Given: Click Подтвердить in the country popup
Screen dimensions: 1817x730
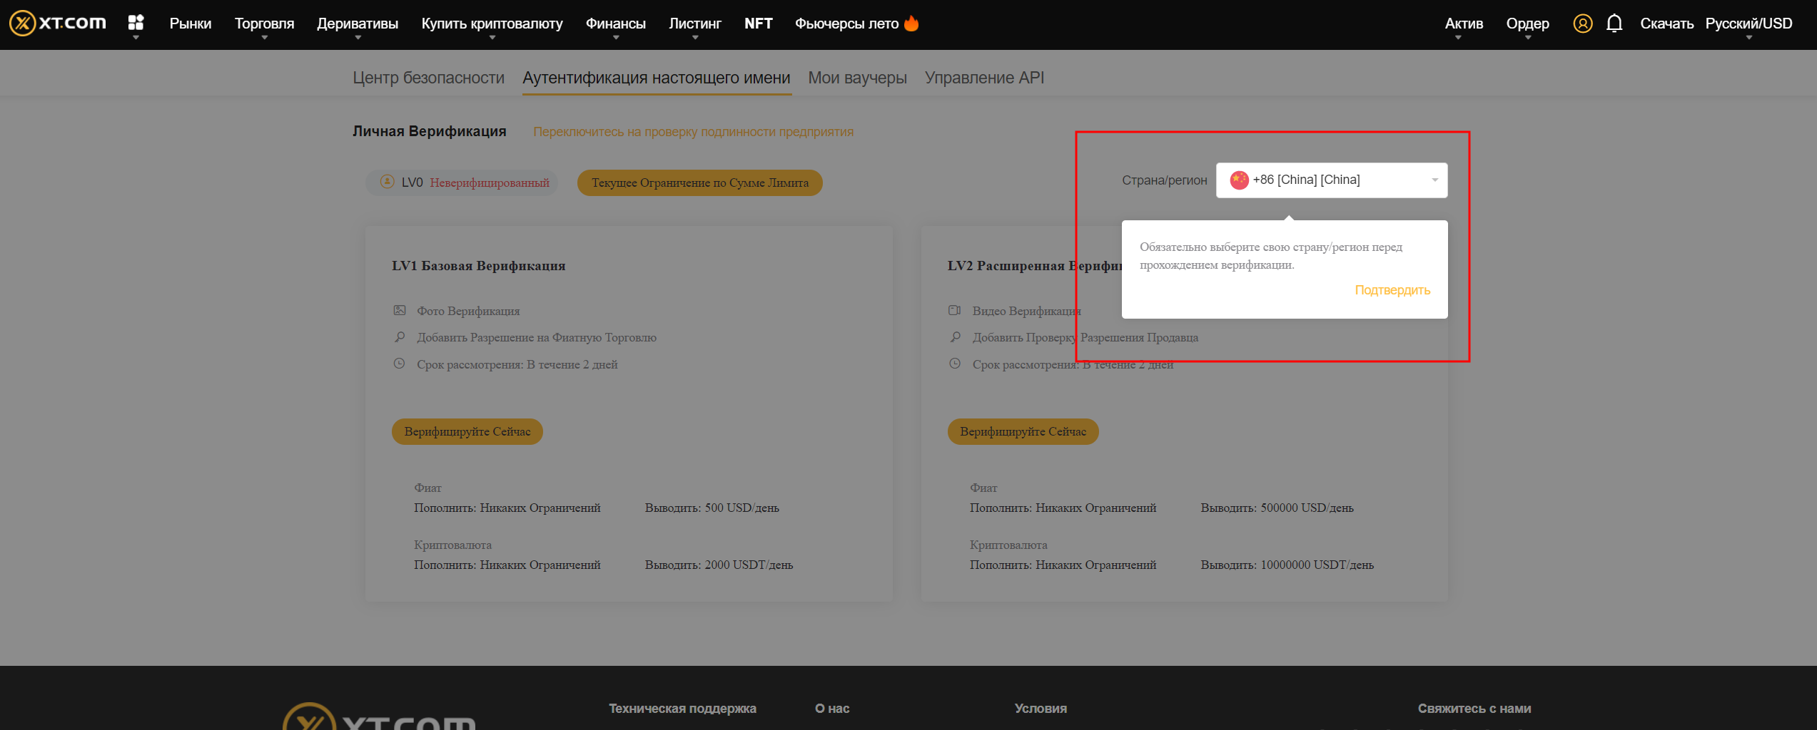Looking at the screenshot, I should point(1392,290).
